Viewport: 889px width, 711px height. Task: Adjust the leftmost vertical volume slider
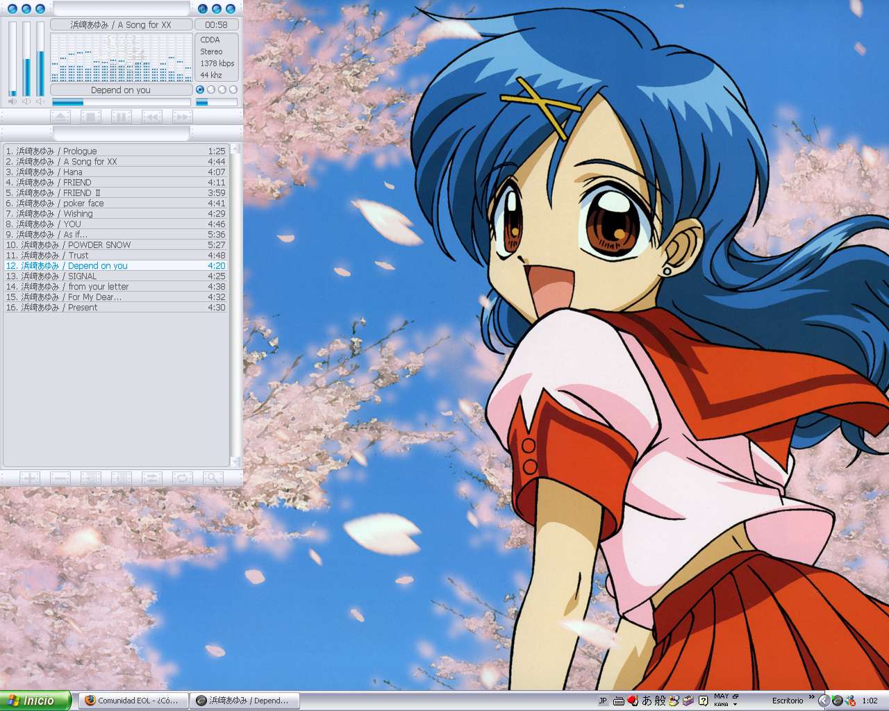coord(13,59)
